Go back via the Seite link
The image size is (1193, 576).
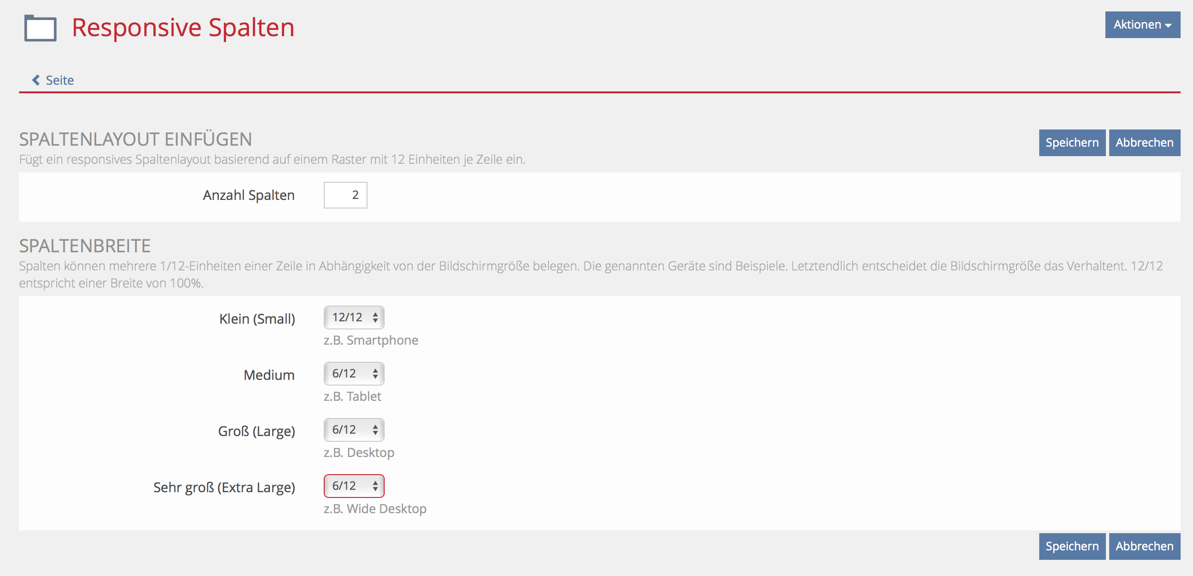click(x=60, y=80)
